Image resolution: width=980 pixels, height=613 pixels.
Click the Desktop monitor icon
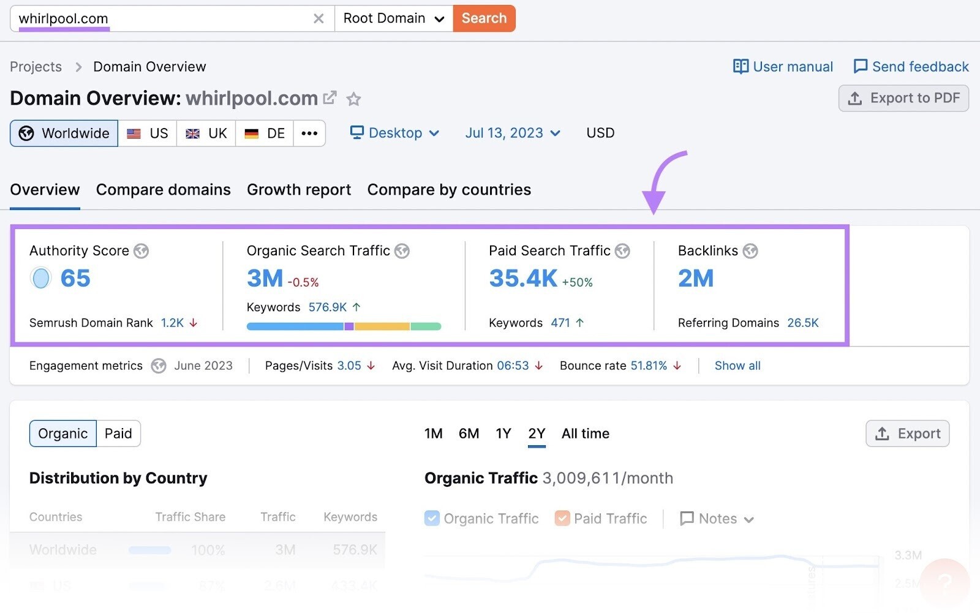point(356,132)
